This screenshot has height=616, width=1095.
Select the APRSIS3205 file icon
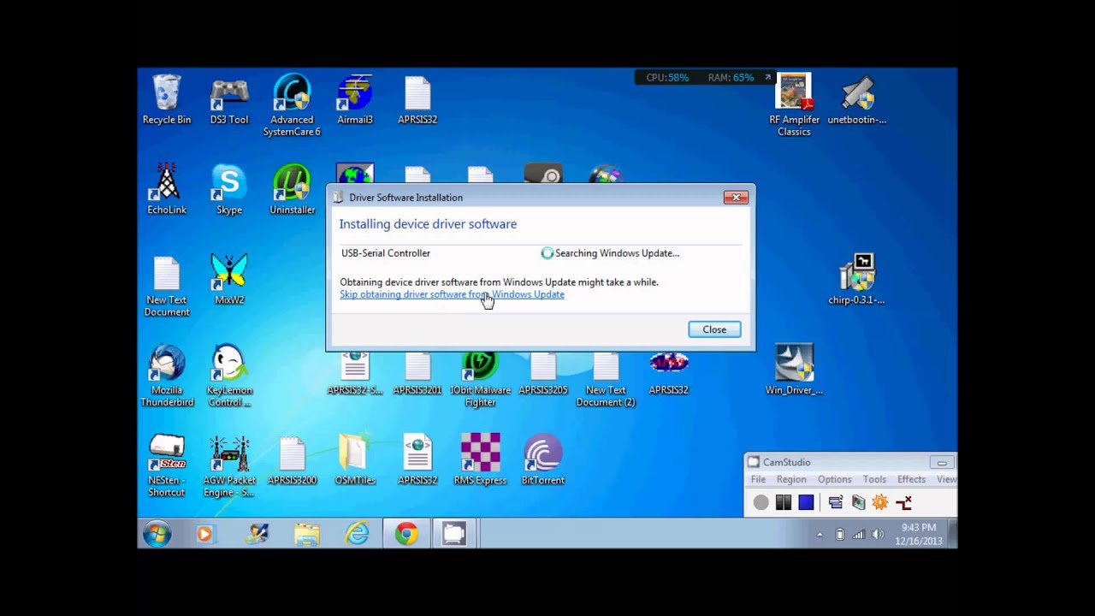click(543, 374)
